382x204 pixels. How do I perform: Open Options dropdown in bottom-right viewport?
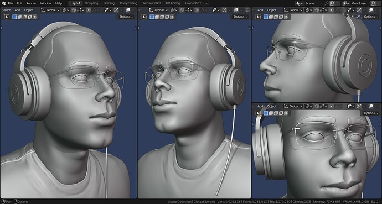tap(371, 113)
